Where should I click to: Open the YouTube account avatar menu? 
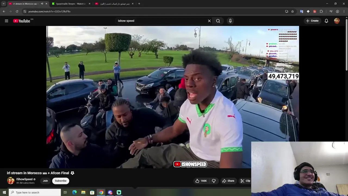(337, 21)
